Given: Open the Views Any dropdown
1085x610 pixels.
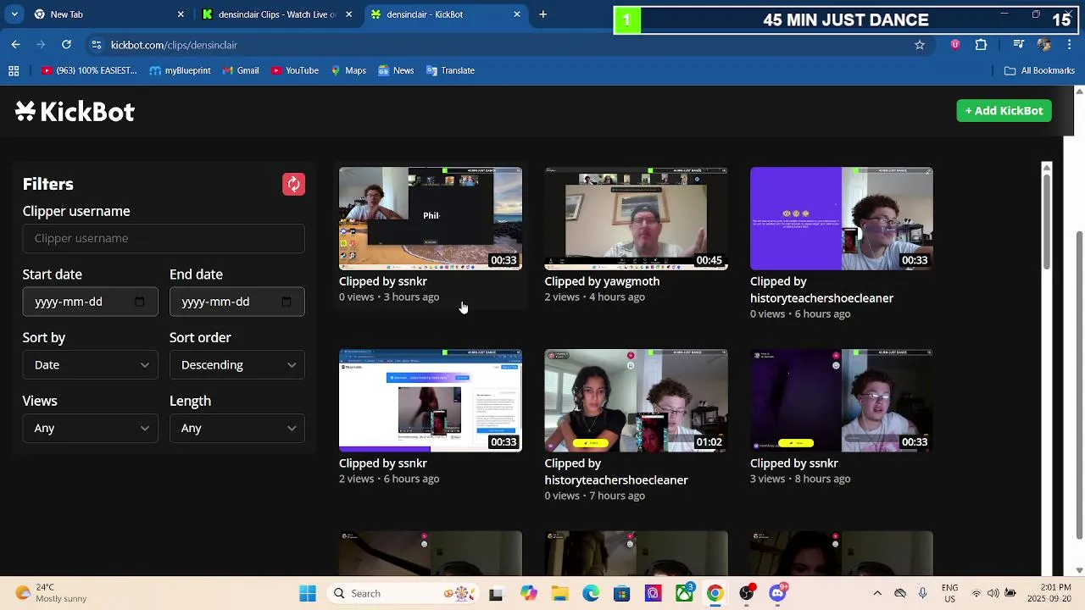Looking at the screenshot, I should 90,428.
